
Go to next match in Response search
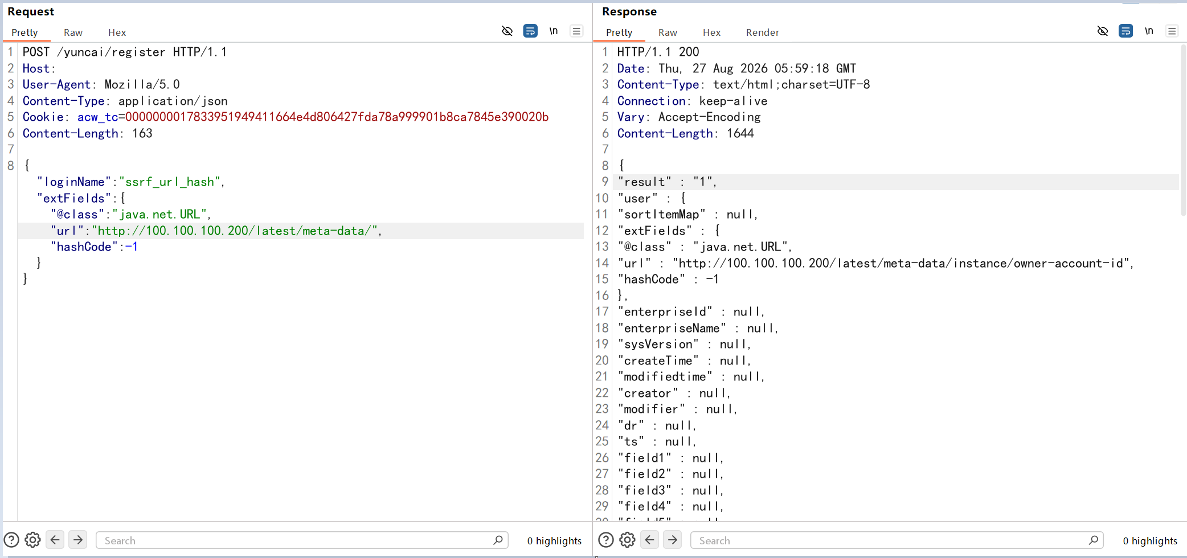[673, 539]
